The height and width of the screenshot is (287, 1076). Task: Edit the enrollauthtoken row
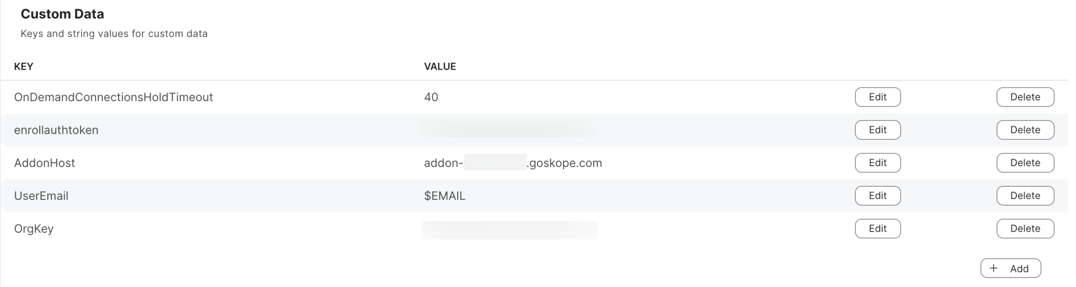(877, 130)
